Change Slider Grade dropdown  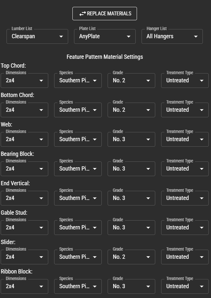131,257
